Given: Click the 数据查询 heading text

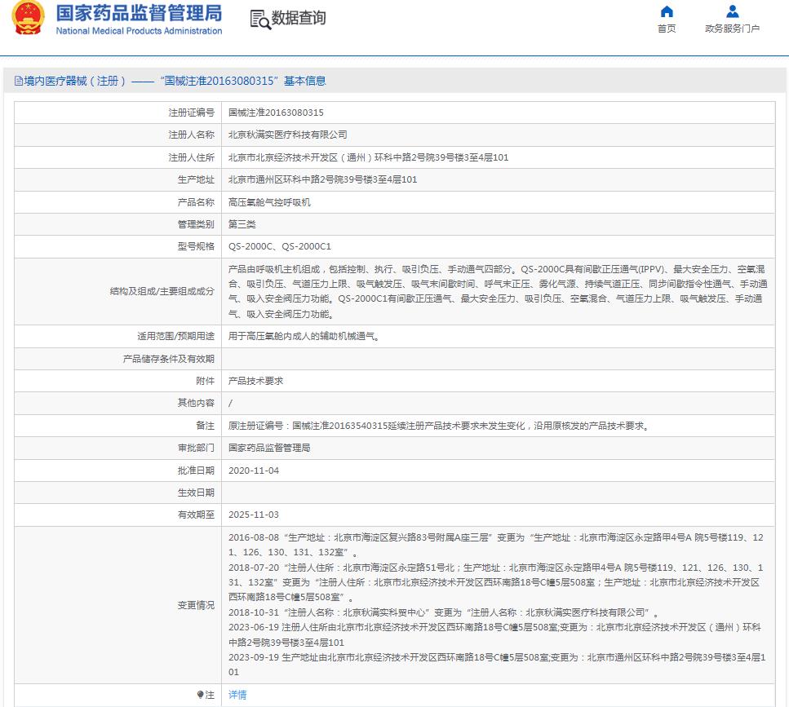Looking at the screenshot, I should click(x=299, y=19).
